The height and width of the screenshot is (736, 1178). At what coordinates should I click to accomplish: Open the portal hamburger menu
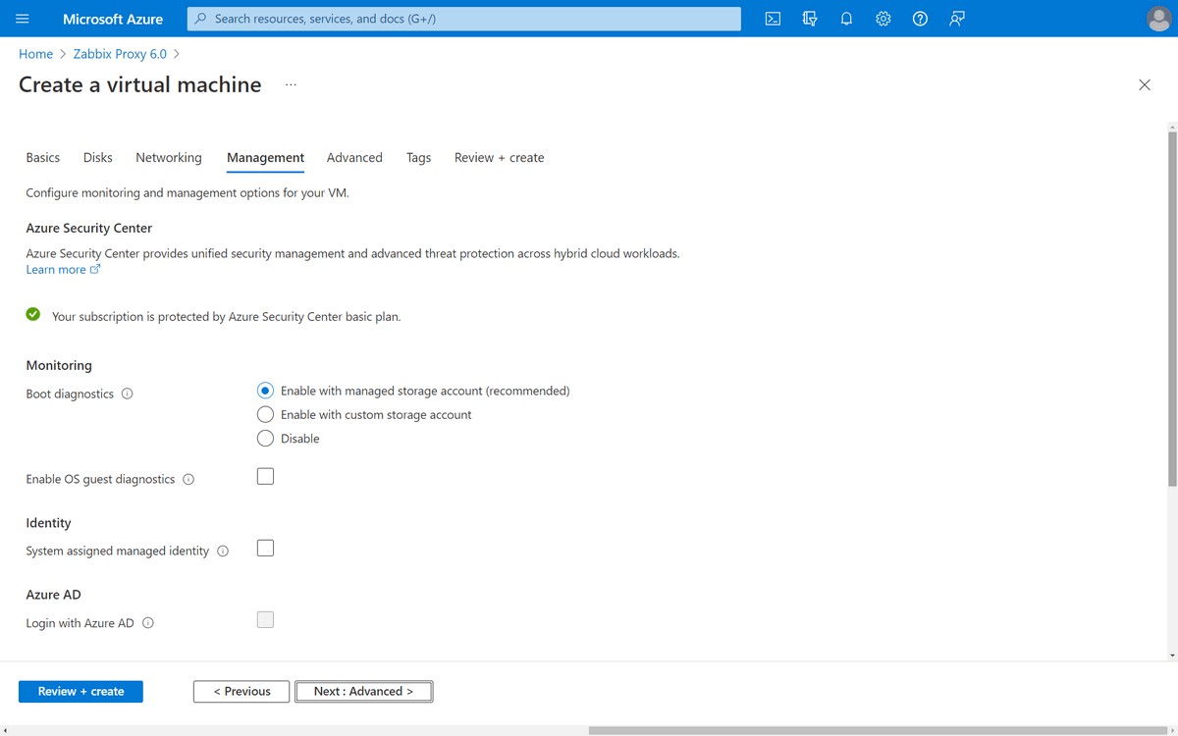point(23,19)
